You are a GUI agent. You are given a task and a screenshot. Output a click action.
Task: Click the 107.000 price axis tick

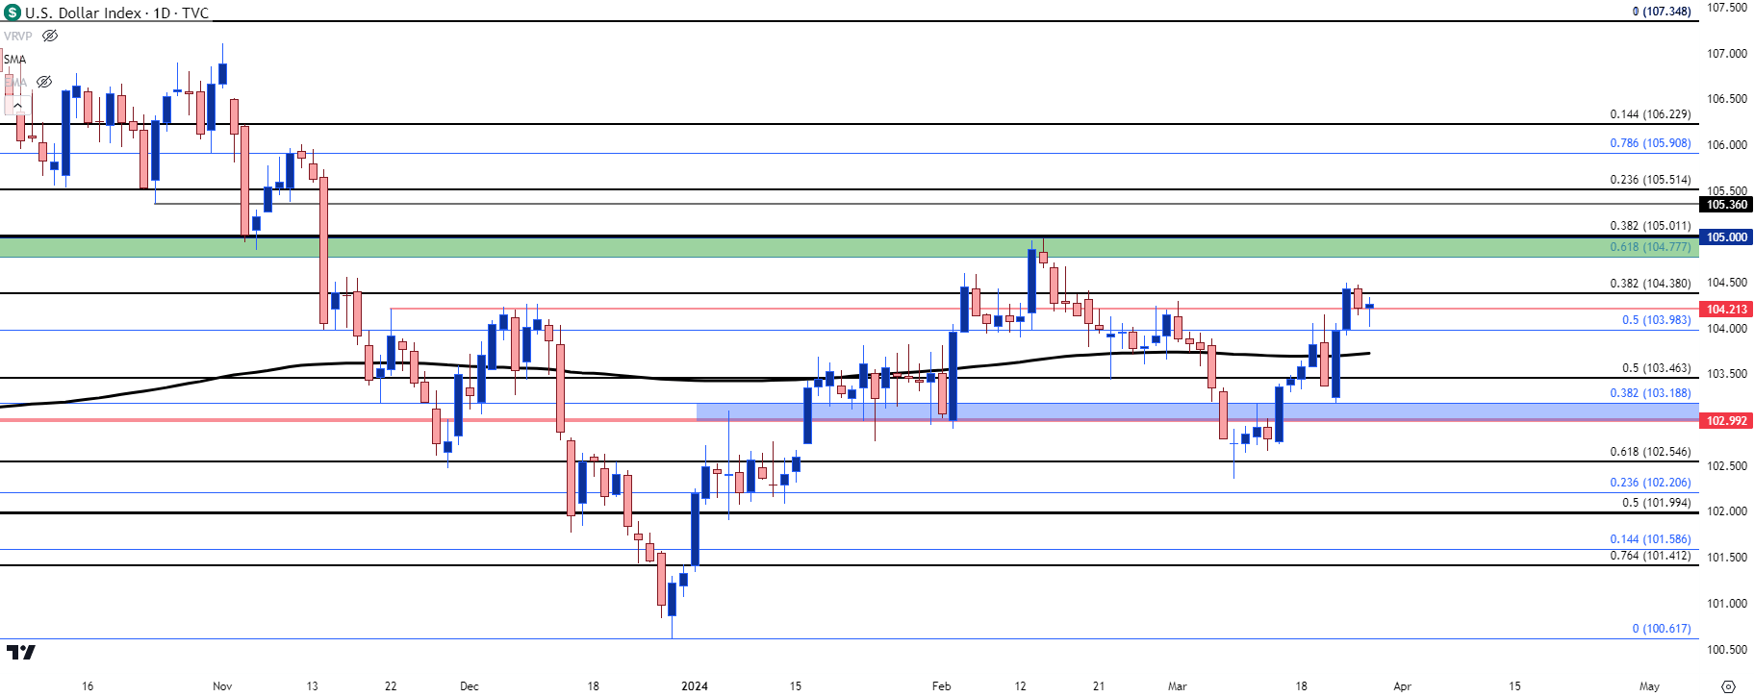[1726, 53]
